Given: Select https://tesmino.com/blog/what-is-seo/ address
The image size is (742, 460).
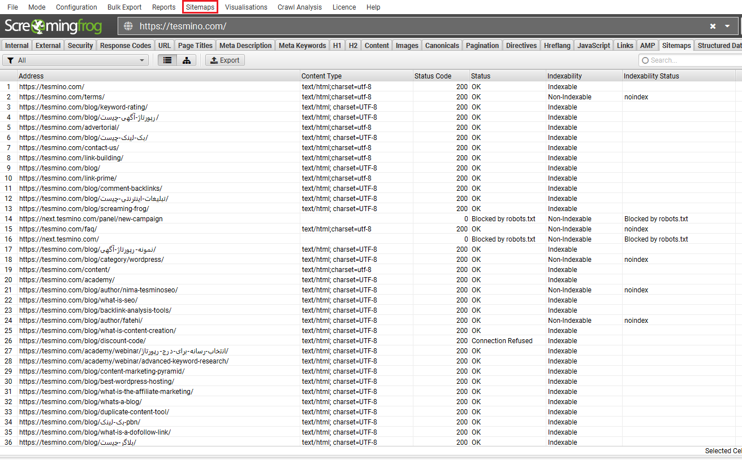Looking at the screenshot, I should point(79,300).
